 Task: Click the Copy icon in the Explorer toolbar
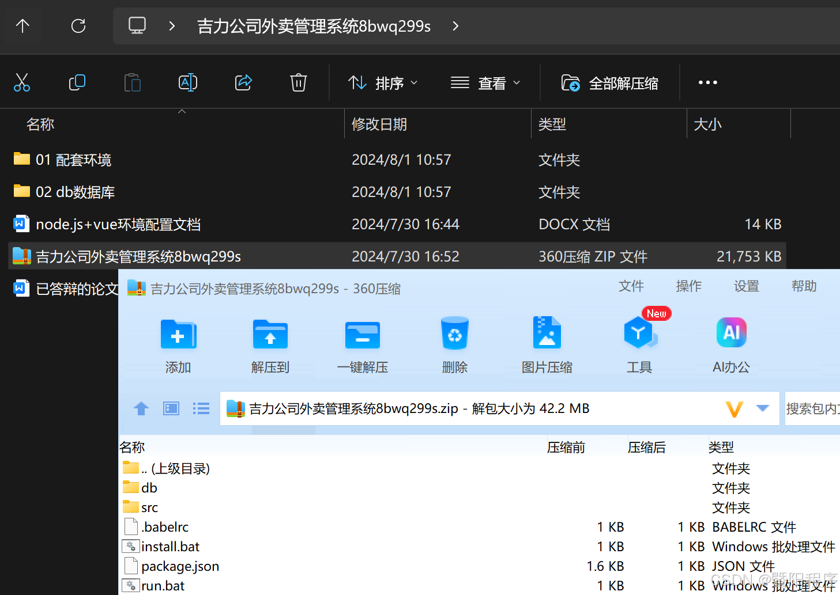pyautogui.click(x=77, y=83)
